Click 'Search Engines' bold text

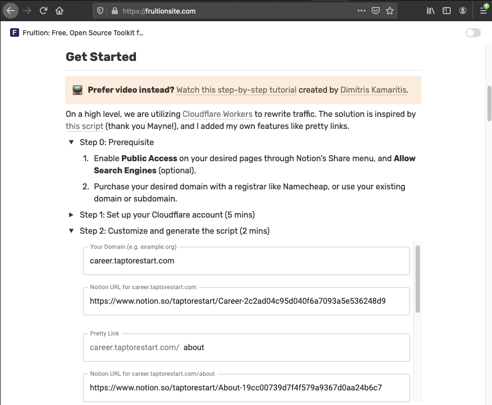(x=125, y=170)
